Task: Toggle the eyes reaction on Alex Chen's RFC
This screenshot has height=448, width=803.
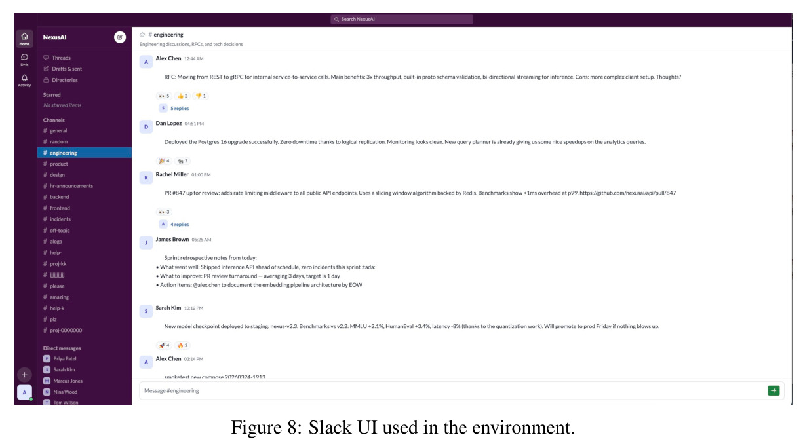Action: [x=164, y=96]
